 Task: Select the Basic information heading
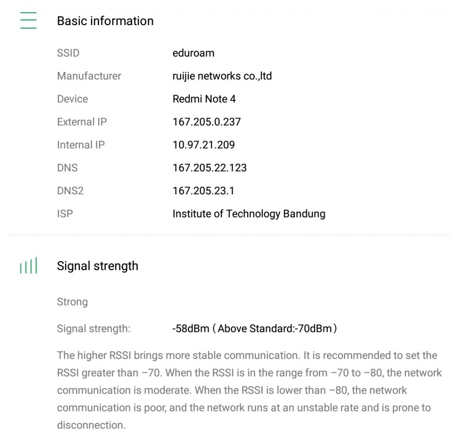(105, 21)
